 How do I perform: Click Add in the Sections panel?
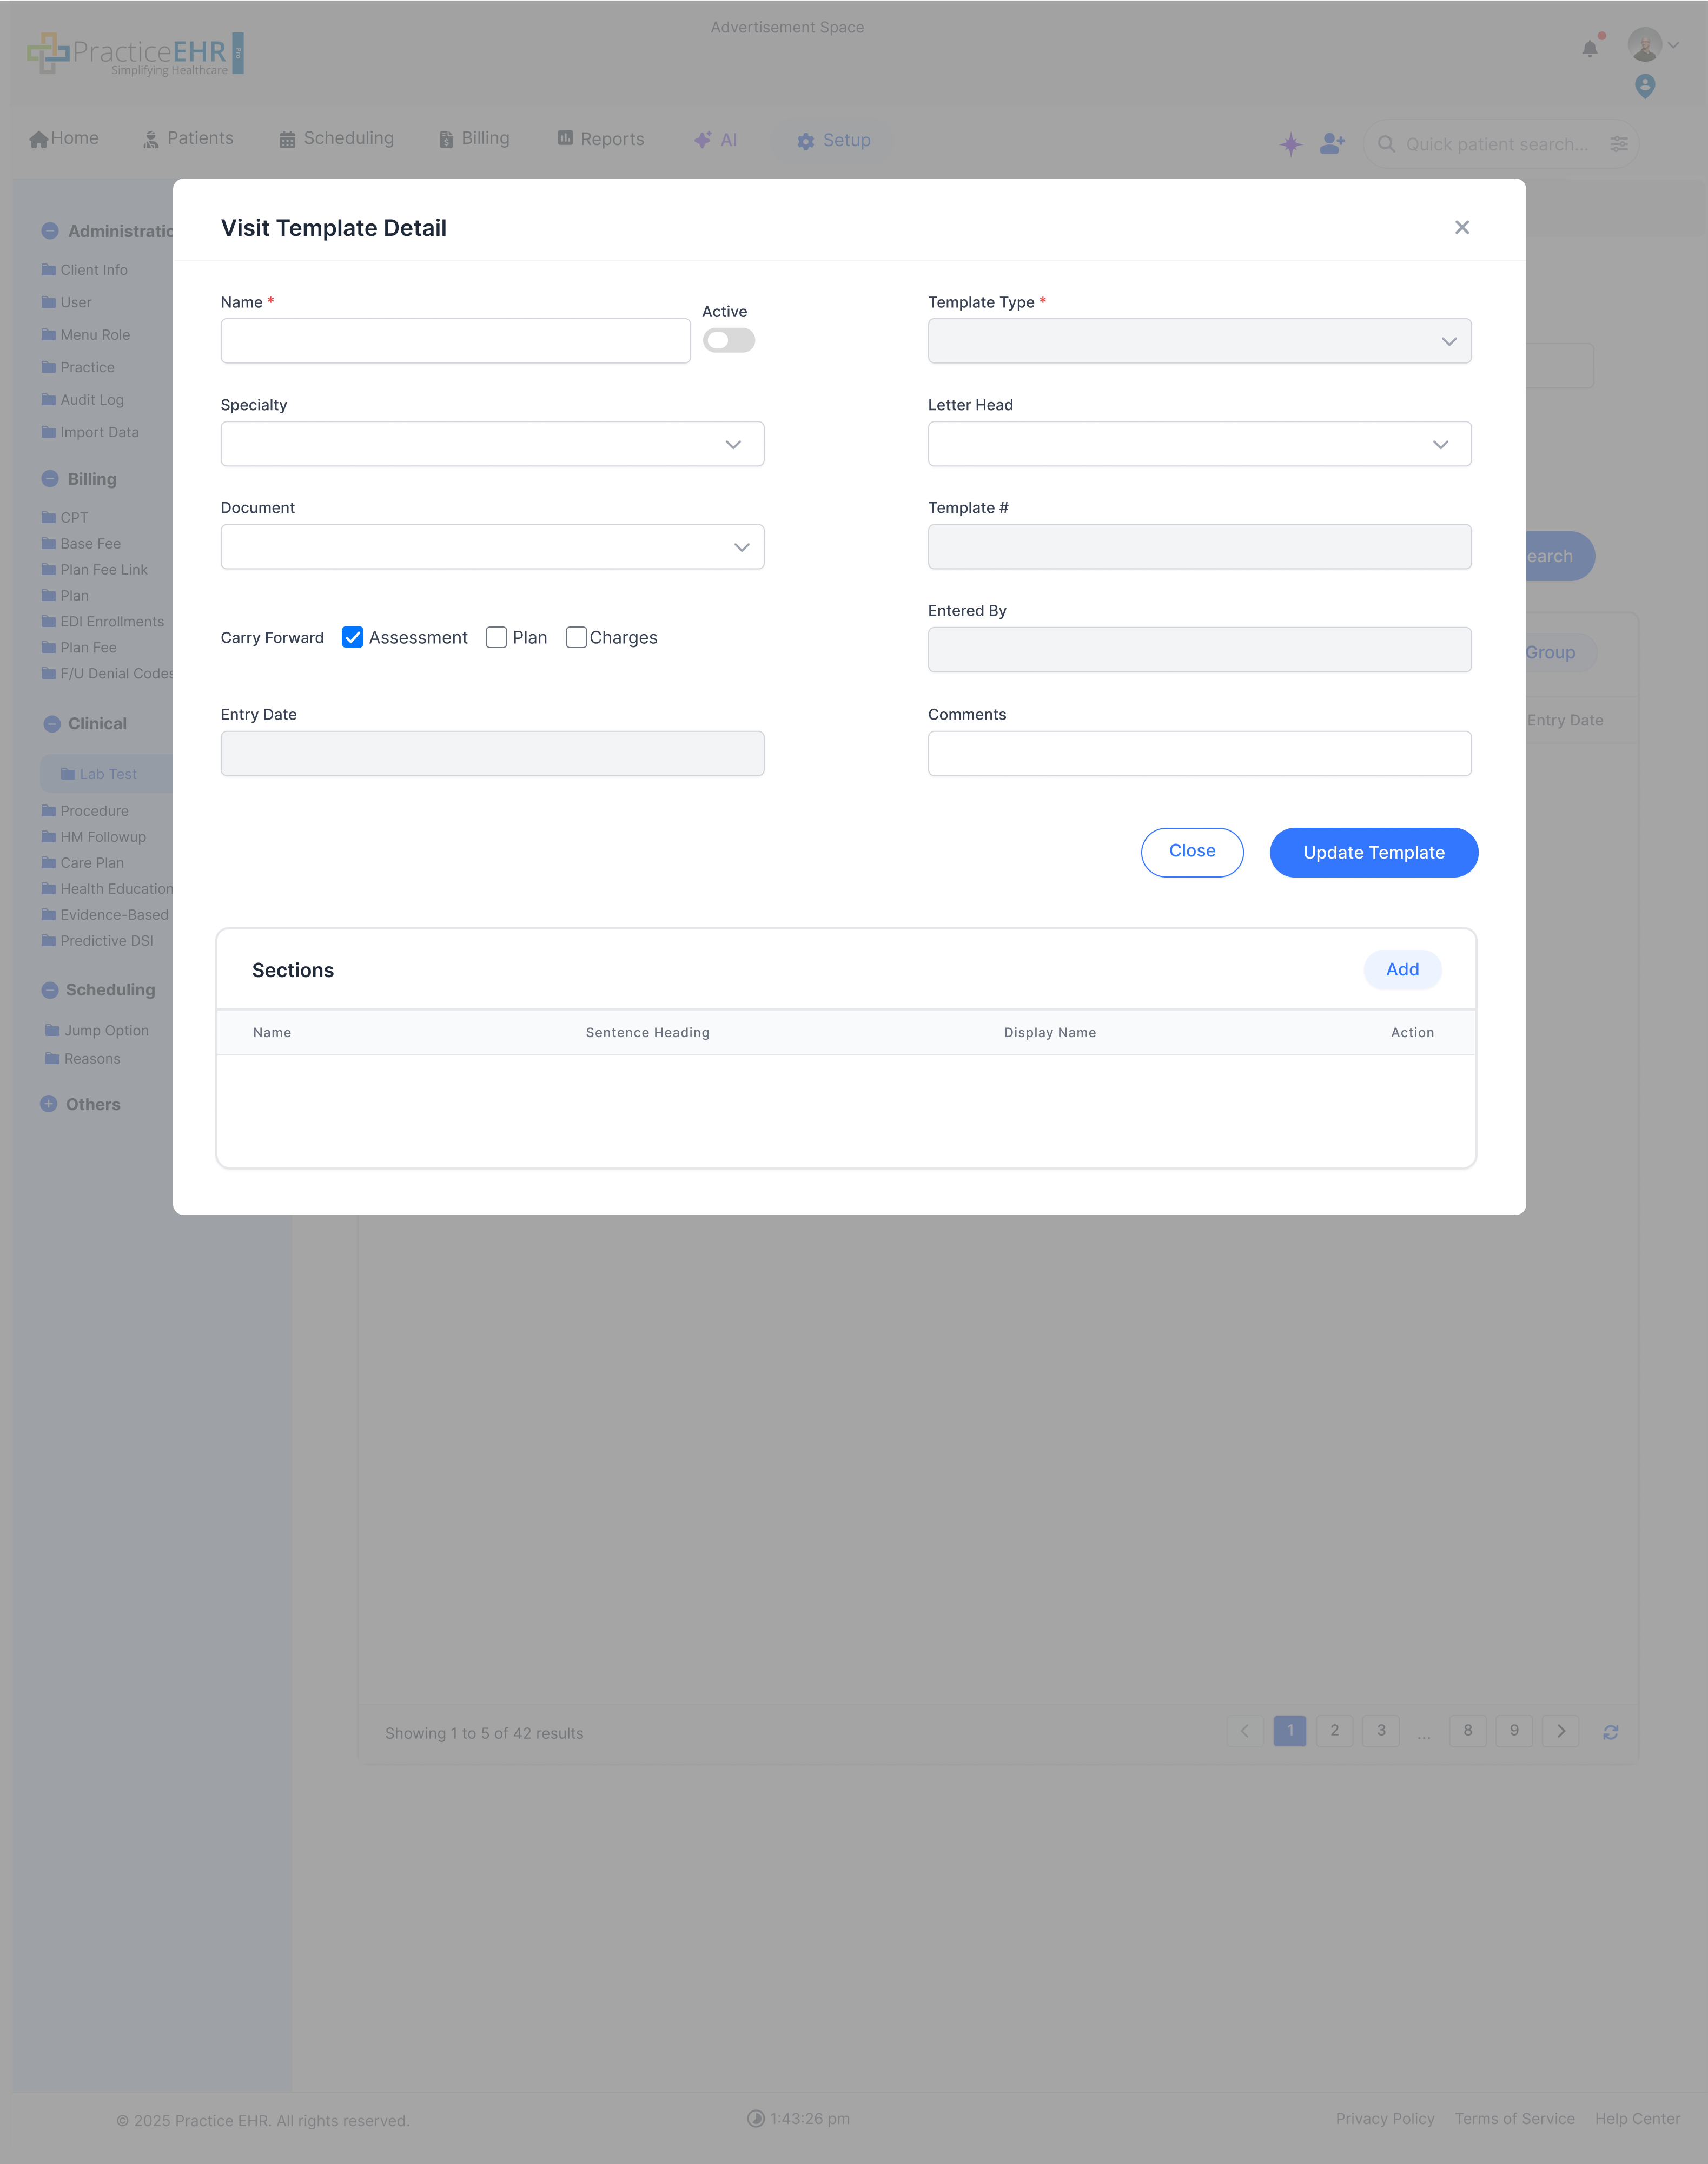pos(1402,969)
